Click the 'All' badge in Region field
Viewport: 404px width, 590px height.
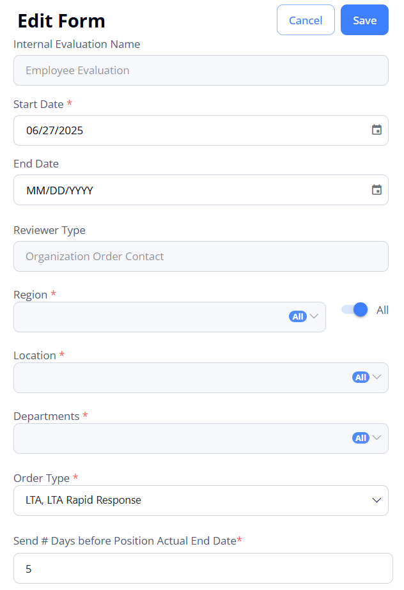coord(297,316)
